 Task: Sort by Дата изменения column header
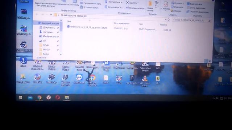(x=121, y=23)
